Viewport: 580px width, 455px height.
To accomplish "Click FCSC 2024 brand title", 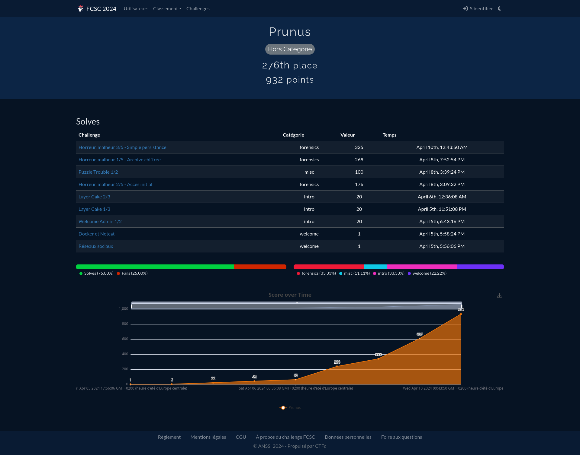I will pyautogui.click(x=101, y=8).
